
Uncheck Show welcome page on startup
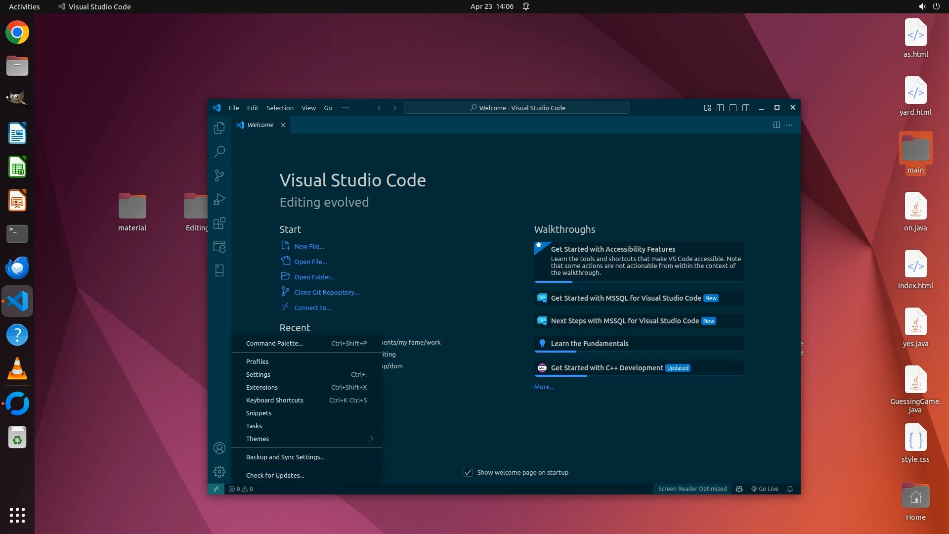point(468,472)
